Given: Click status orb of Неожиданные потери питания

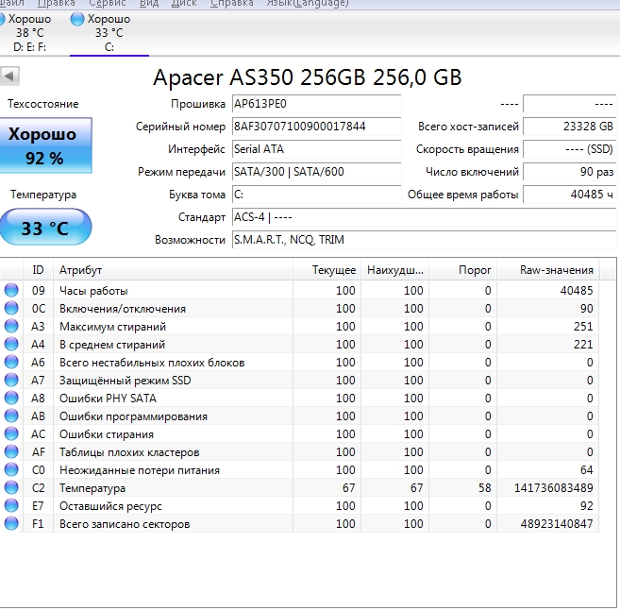Looking at the screenshot, I should (11, 470).
